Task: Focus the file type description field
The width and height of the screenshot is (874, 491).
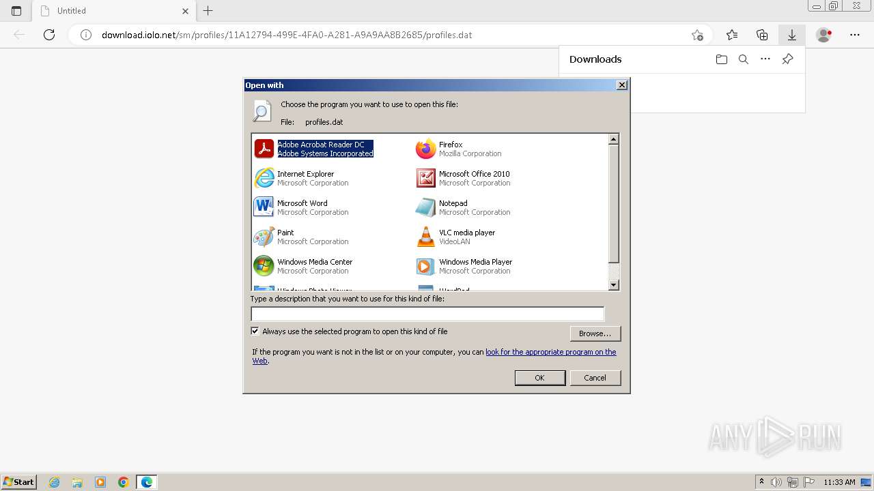Action: (x=427, y=314)
